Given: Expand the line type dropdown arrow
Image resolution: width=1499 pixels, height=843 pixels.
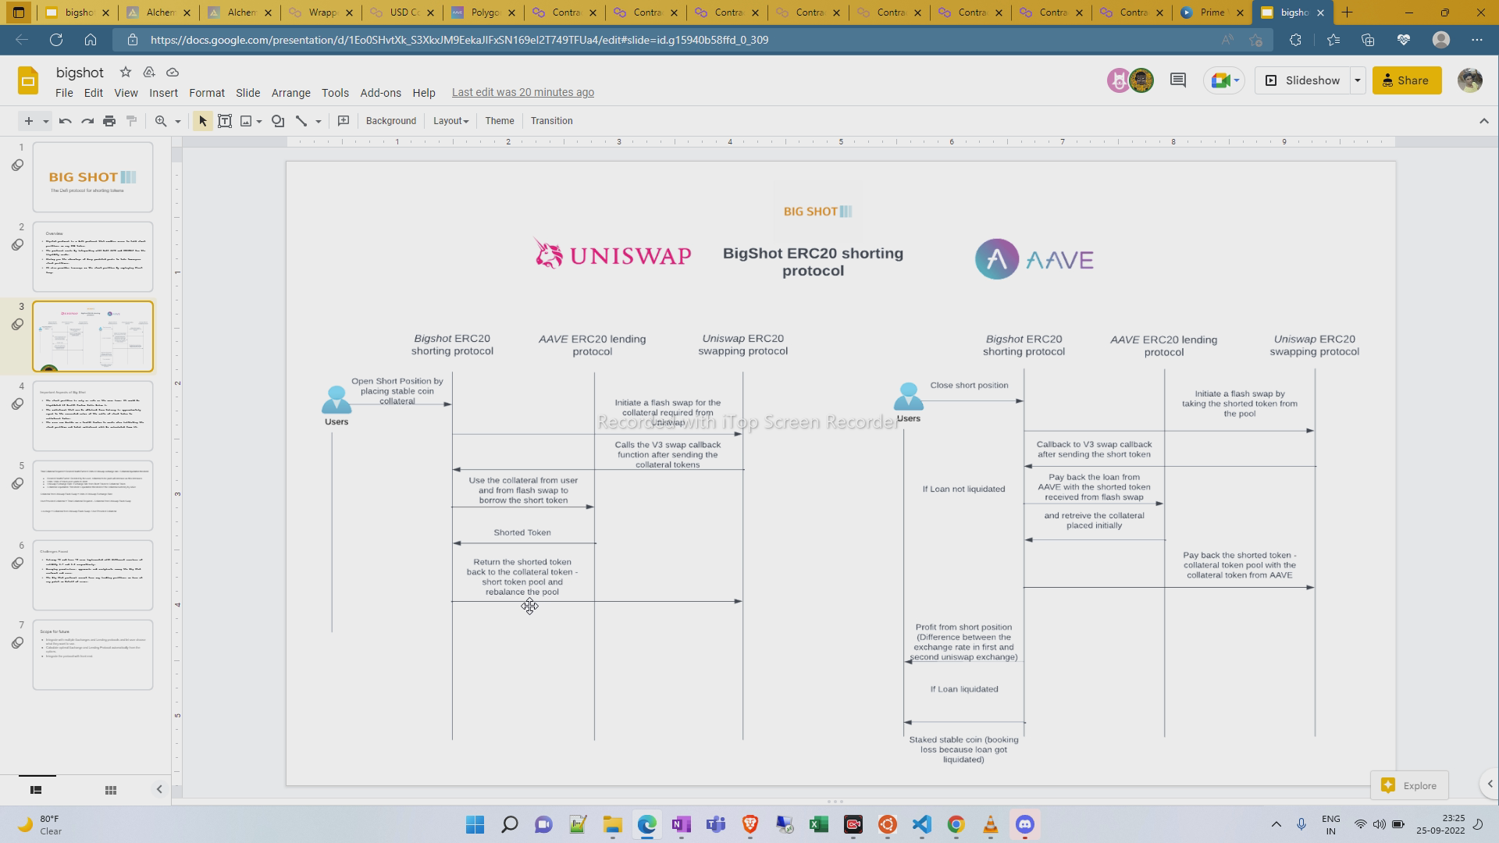Looking at the screenshot, I should [318, 121].
